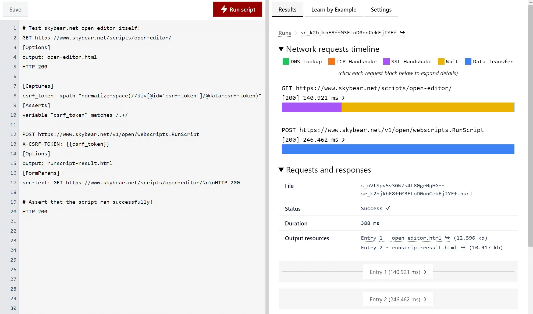Click the blue POST request timeline bar
The height and width of the screenshot is (314, 533).
pyautogui.click(x=398, y=149)
